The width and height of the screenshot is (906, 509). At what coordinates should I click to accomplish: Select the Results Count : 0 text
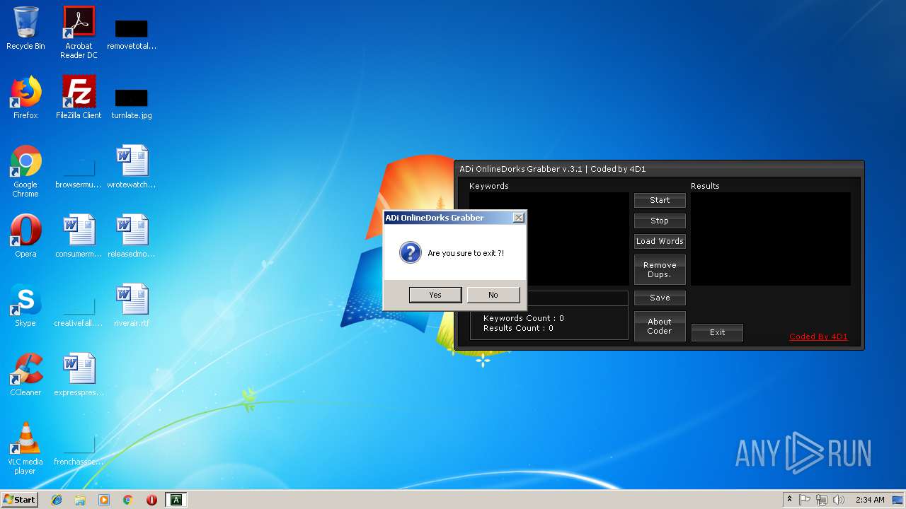[x=518, y=328]
